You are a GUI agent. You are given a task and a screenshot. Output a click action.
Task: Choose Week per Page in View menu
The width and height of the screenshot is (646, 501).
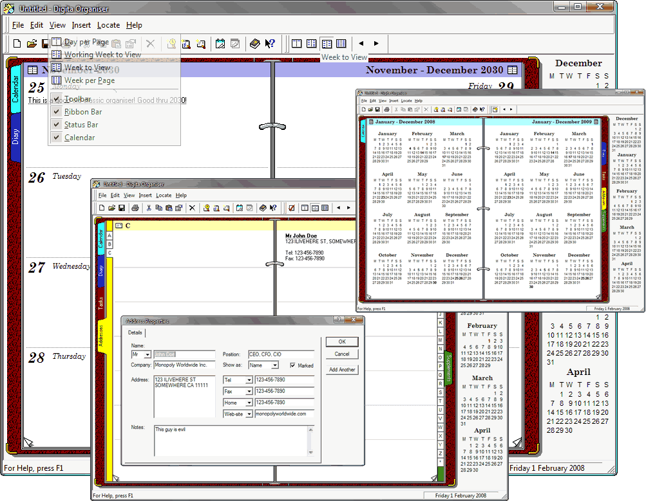click(x=114, y=80)
